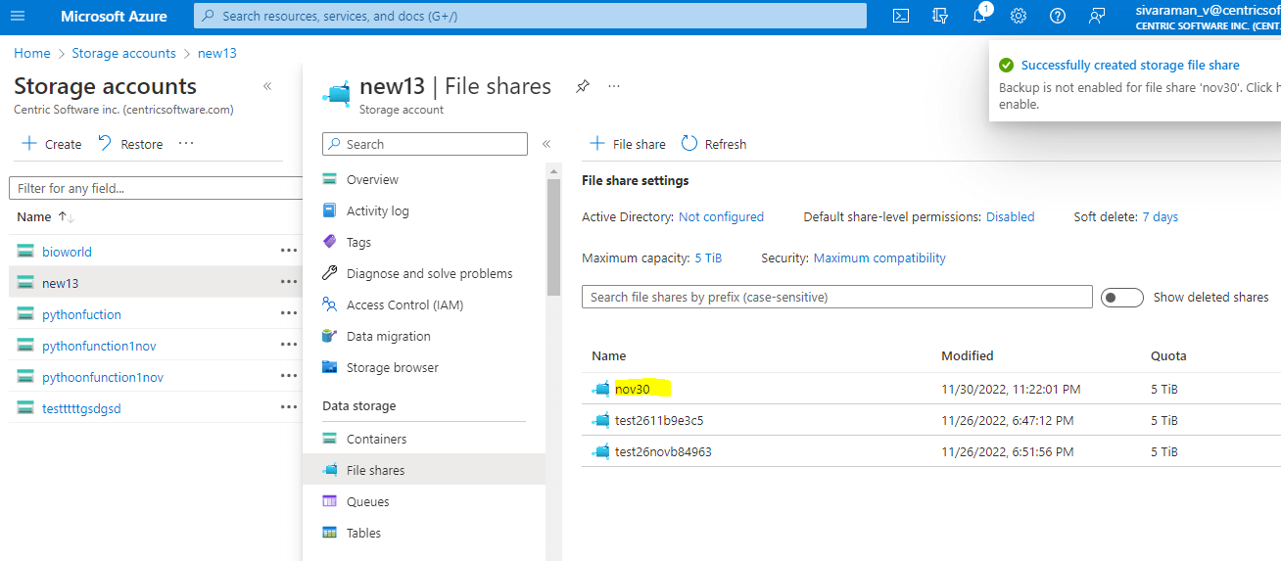Click the Restore command
This screenshot has height=562, width=1281.
coord(130,144)
